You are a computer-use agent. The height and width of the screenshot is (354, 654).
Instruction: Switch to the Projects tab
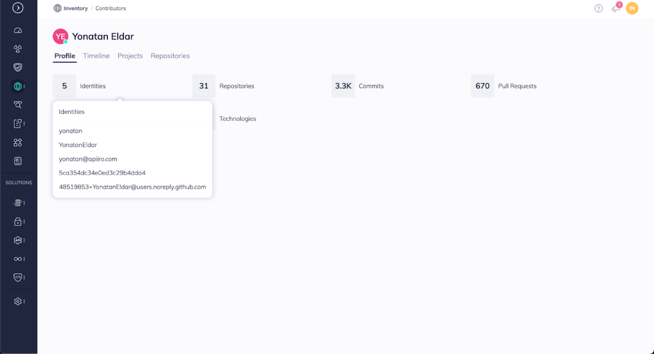tap(130, 56)
